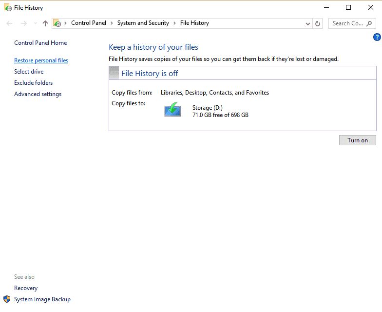Click Control Panel breadcrumb
Image resolution: width=382 pixels, height=312 pixels.
click(89, 23)
